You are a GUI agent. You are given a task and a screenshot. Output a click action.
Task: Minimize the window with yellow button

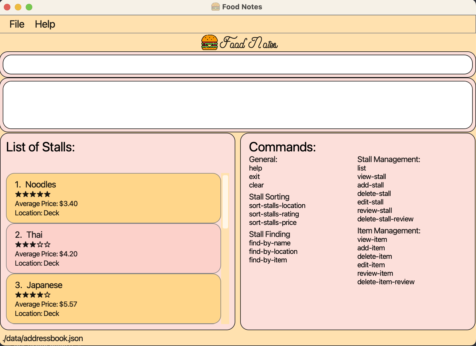pyautogui.click(x=18, y=7)
